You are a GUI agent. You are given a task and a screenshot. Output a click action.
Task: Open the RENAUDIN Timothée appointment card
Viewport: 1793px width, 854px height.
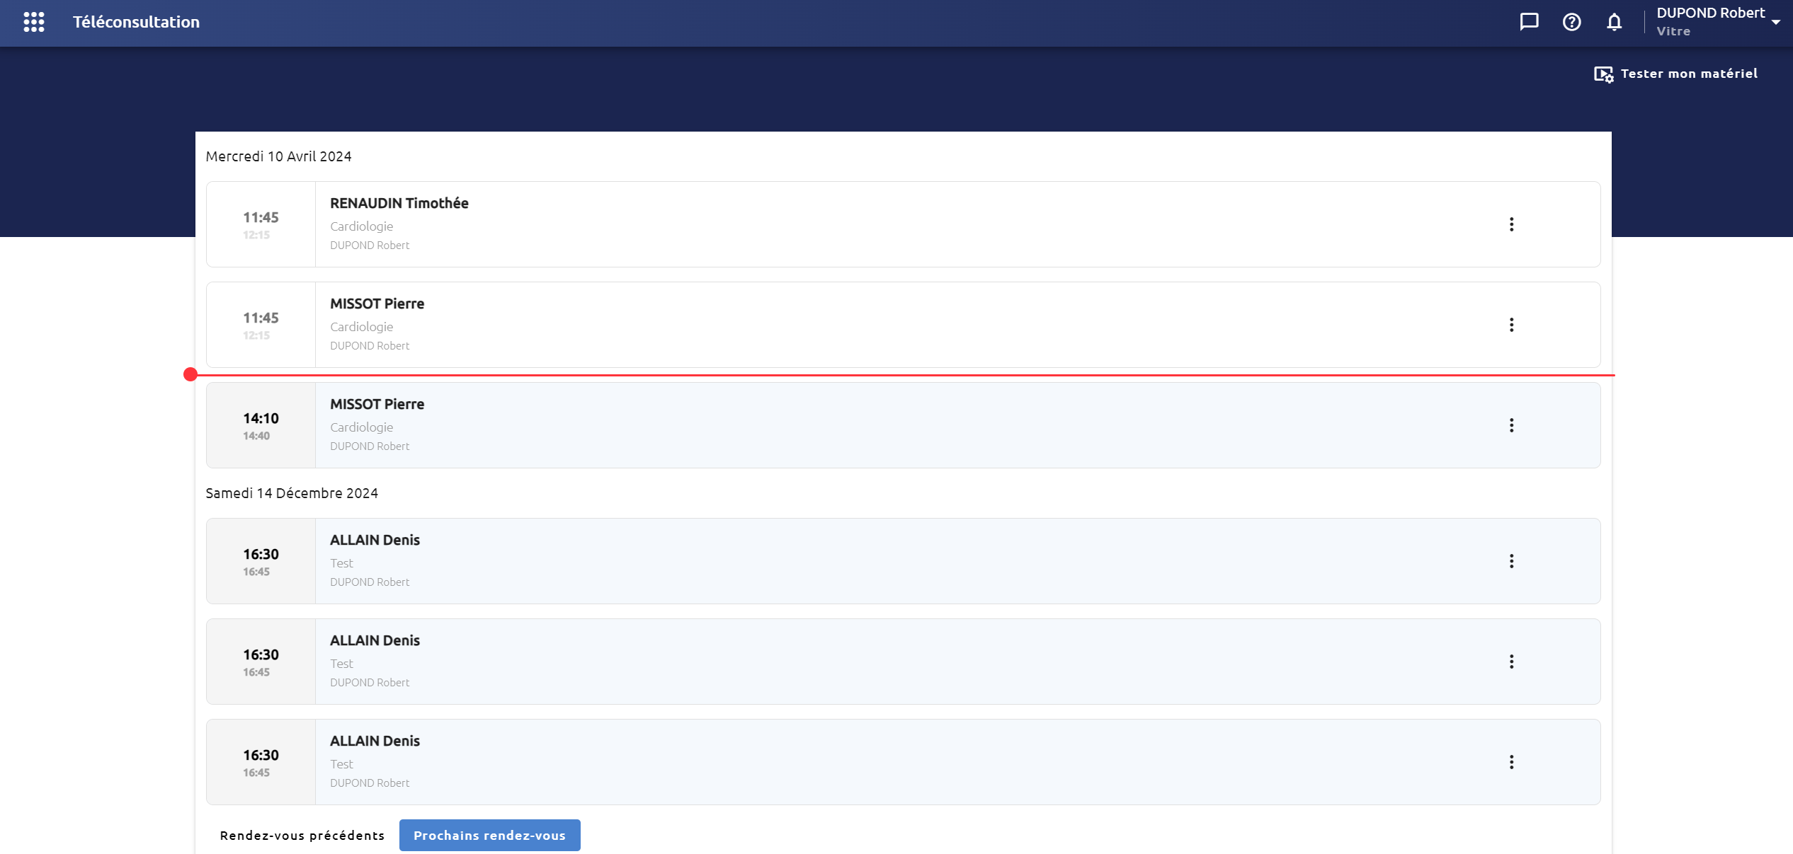[x=903, y=224]
